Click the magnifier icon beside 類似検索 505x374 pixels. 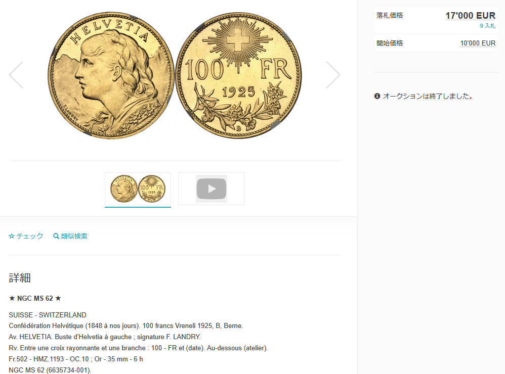pos(56,236)
